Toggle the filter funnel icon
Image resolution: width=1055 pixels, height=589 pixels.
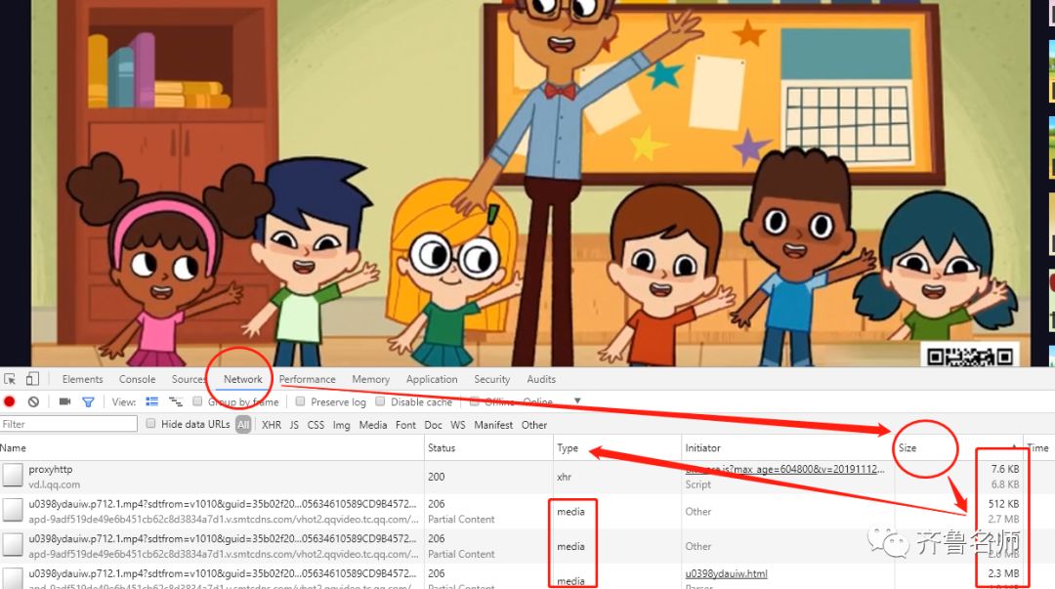pyautogui.click(x=88, y=401)
